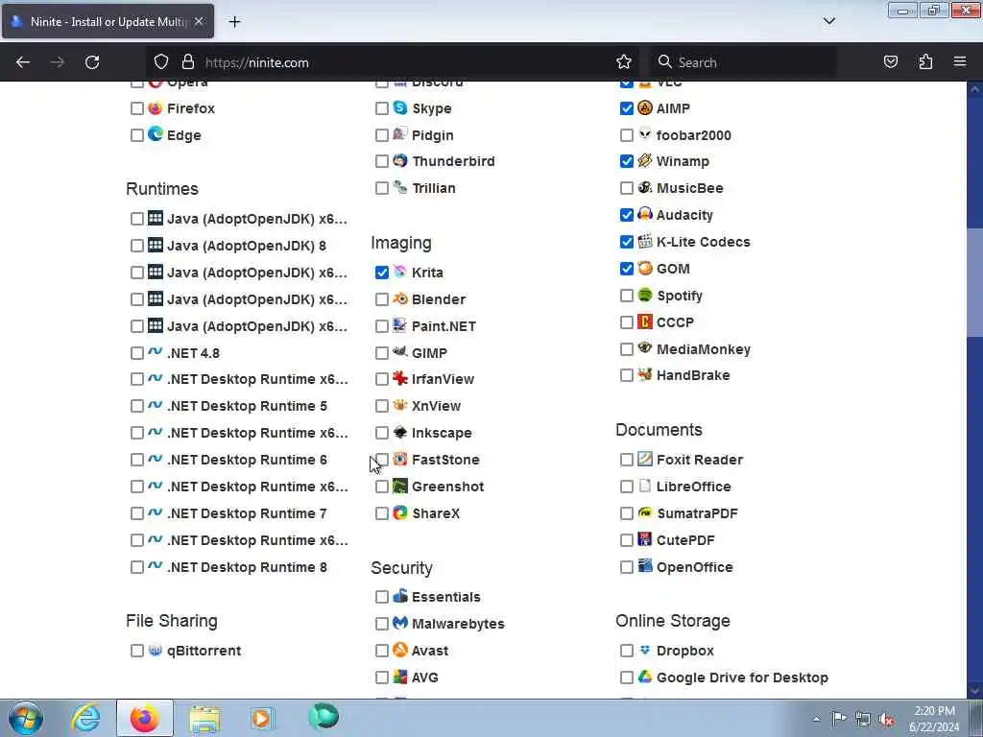Open Windows Media Player in taskbar
The image size is (983, 737).
point(262,718)
